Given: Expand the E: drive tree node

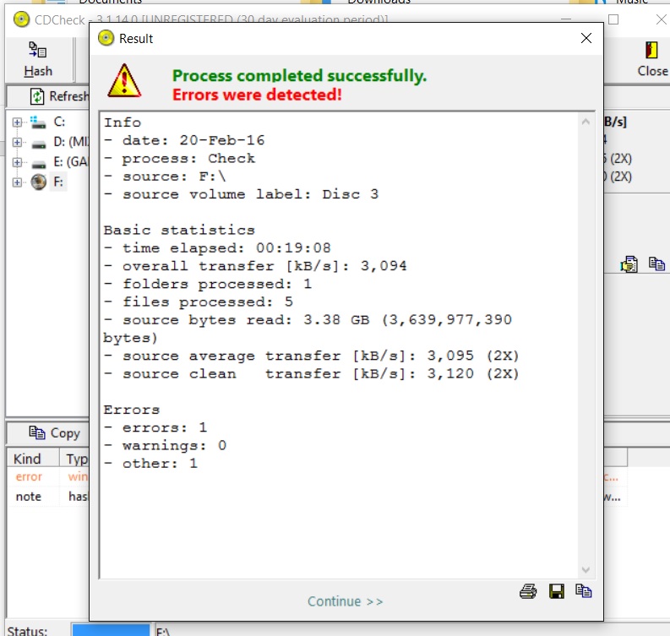Looking at the screenshot, I should click(17, 163).
